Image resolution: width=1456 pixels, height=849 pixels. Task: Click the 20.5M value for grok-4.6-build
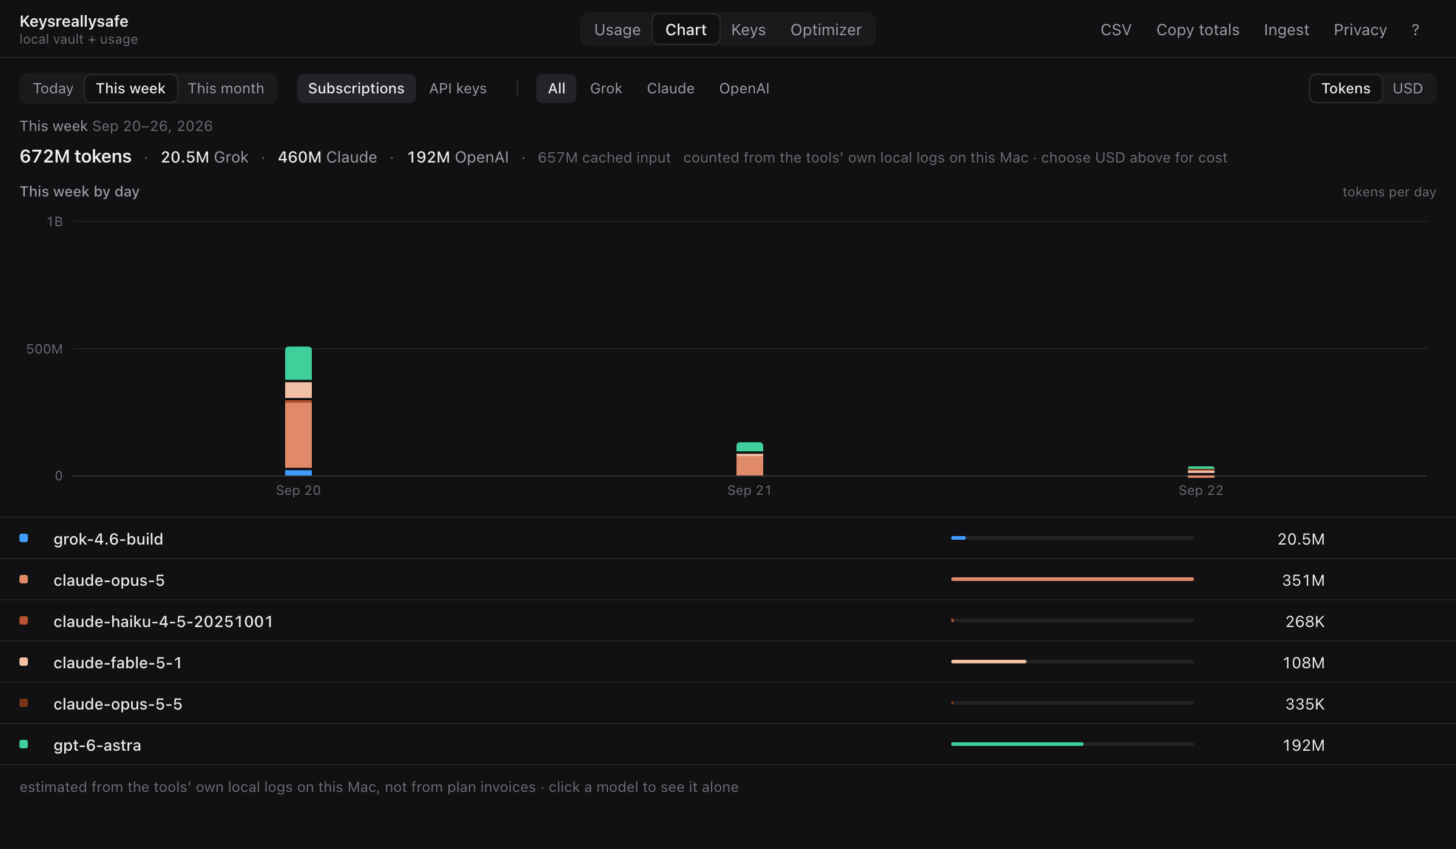click(x=1301, y=539)
